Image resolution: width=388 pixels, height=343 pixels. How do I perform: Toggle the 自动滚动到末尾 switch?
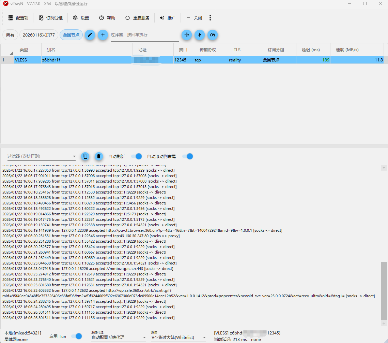188,156
